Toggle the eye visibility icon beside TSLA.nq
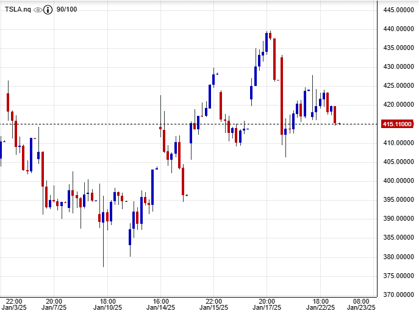The image size is (419, 311). tap(38, 10)
